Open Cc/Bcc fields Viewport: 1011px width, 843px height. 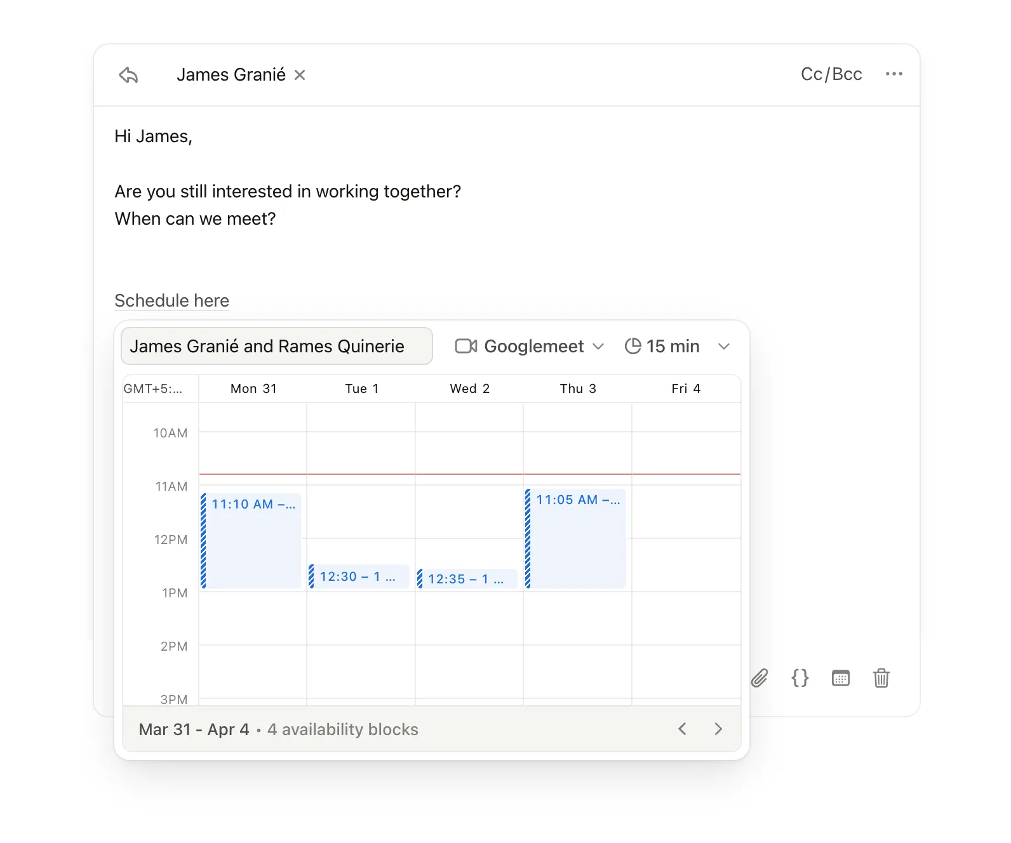pyautogui.click(x=831, y=74)
